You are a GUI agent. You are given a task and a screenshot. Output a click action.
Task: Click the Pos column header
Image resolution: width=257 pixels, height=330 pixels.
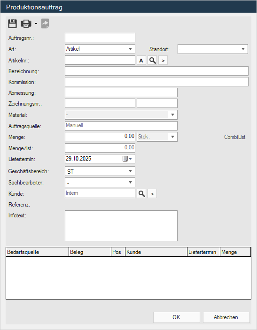tap(118, 252)
